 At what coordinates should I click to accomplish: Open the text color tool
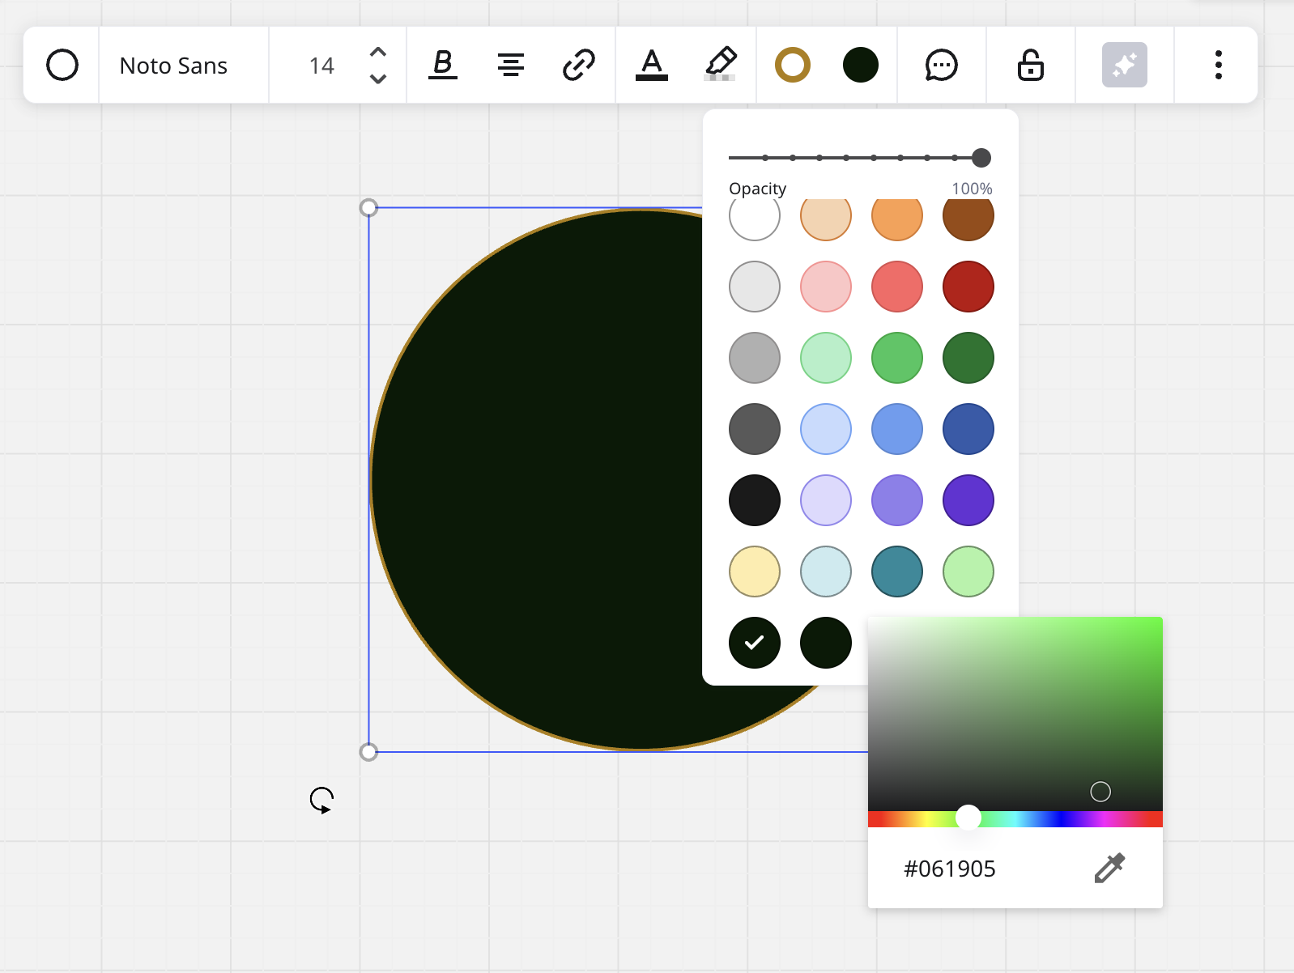pyautogui.click(x=651, y=65)
